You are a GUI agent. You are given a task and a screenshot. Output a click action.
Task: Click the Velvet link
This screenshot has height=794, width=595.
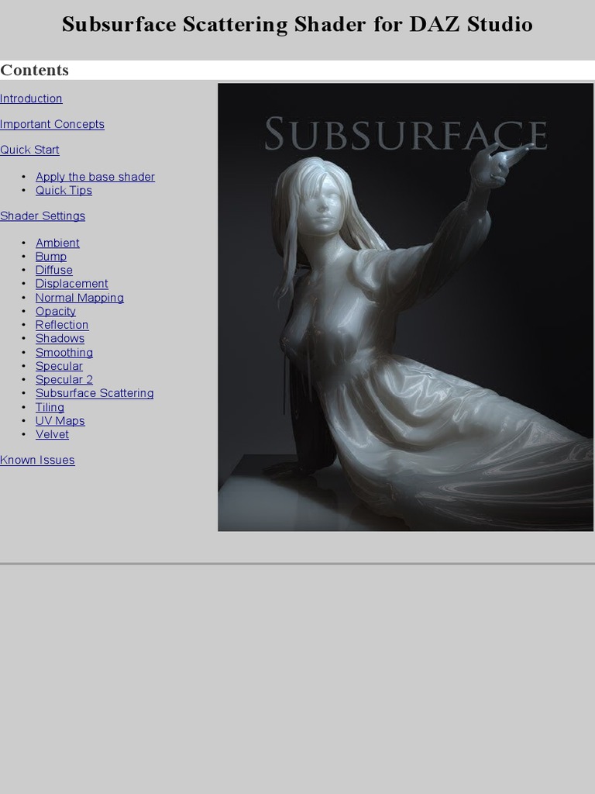pyautogui.click(x=52, y=434)
